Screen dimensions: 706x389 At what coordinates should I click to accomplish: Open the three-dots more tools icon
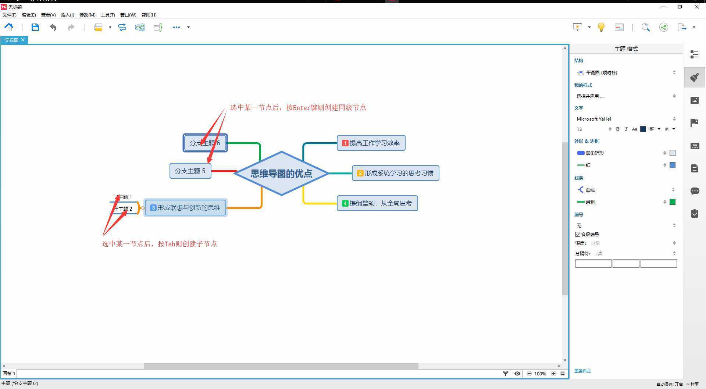click(176, 27)
